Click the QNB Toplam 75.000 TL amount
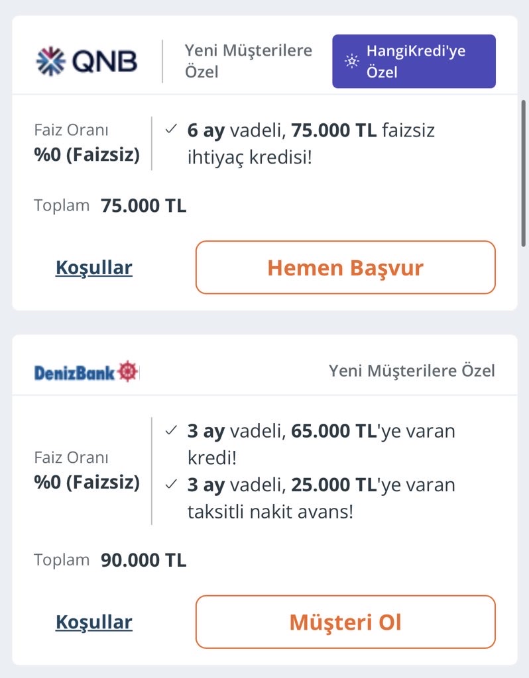Image resolution: width=529 pixels, height=678 pixels. (143, 206)
